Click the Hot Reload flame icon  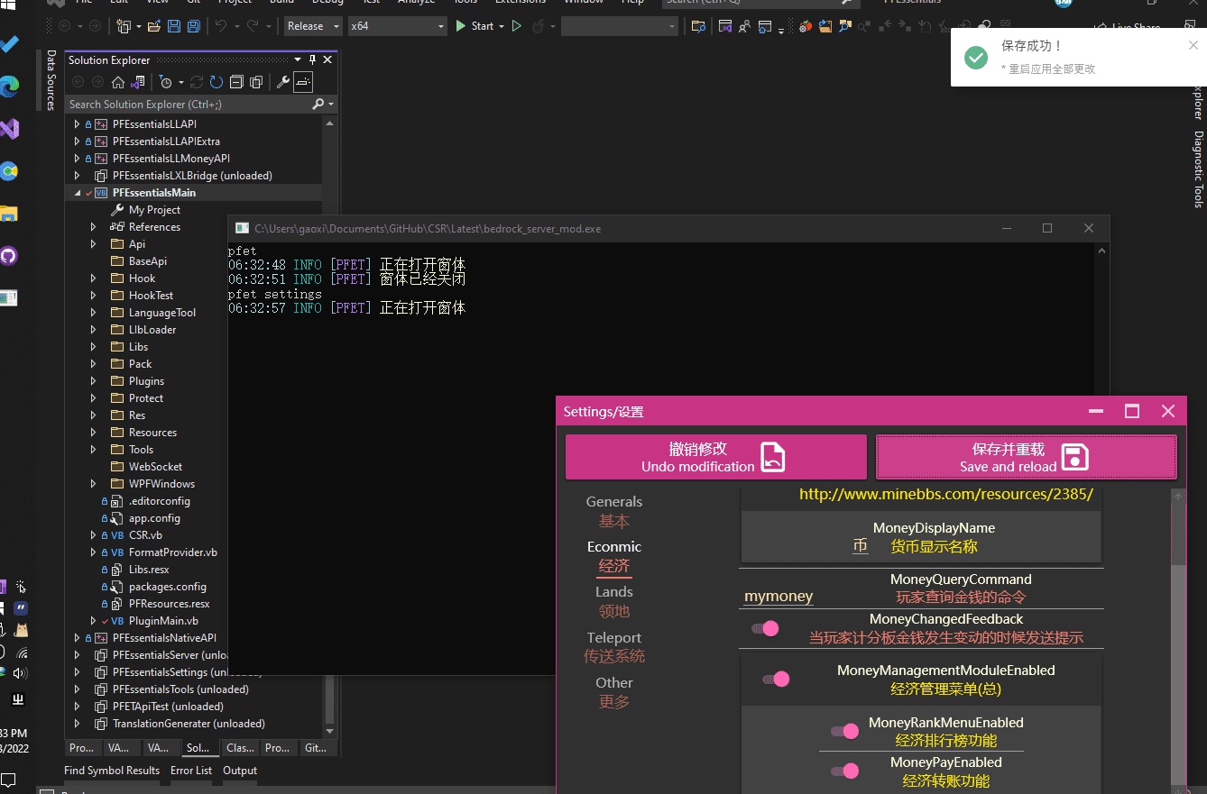539,26
